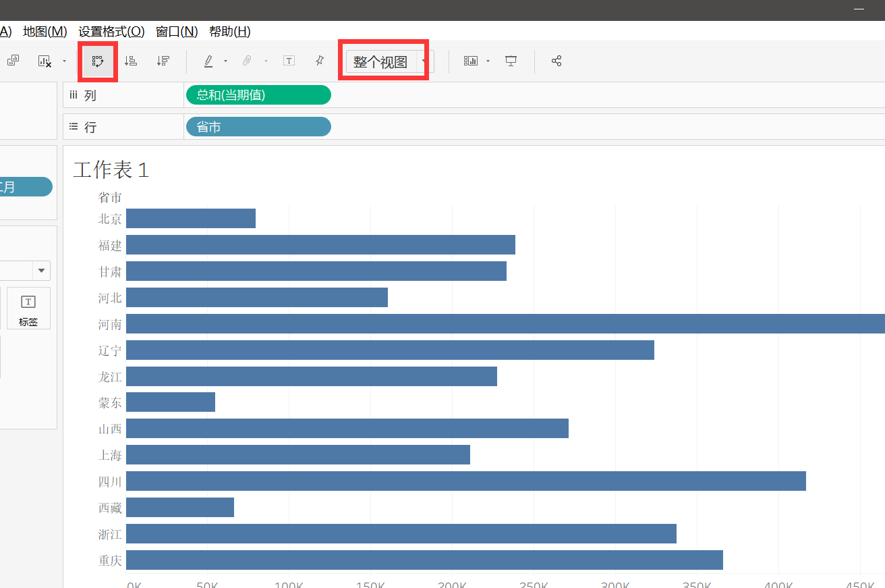Sort bars in descending order
Image resolution: width=885 pixels, height=588 pixels.
(x=163, y=61)
